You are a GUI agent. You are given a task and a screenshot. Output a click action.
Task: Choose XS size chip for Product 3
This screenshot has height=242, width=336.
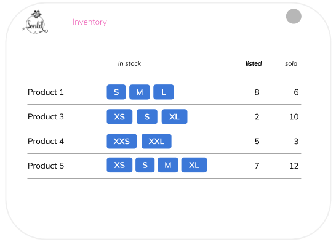[x=119, y=116]
